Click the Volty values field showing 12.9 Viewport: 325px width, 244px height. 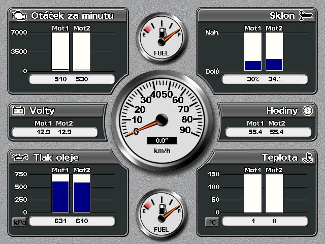point(54,132)
